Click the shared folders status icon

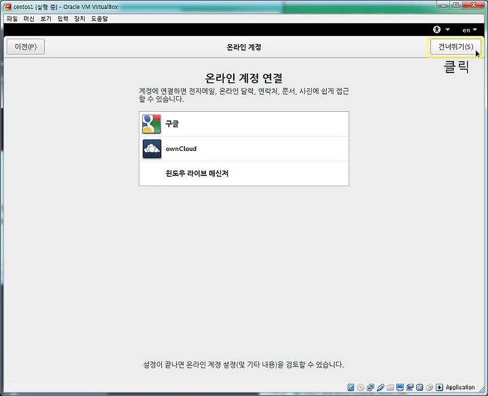point(390,387)
